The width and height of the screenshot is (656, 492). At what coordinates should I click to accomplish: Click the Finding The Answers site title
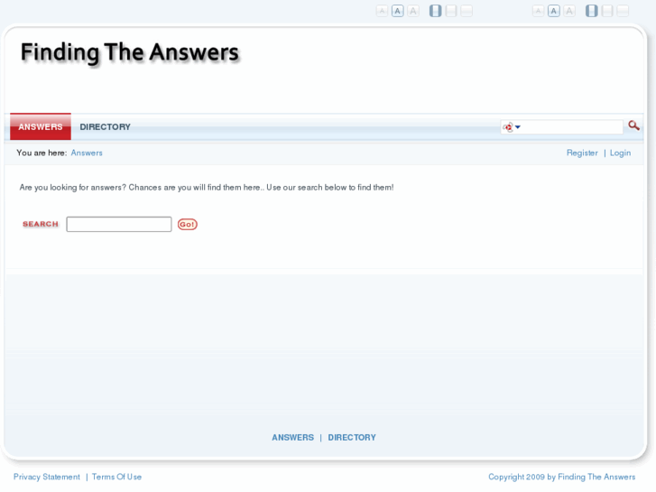click(x=130, y=52)
